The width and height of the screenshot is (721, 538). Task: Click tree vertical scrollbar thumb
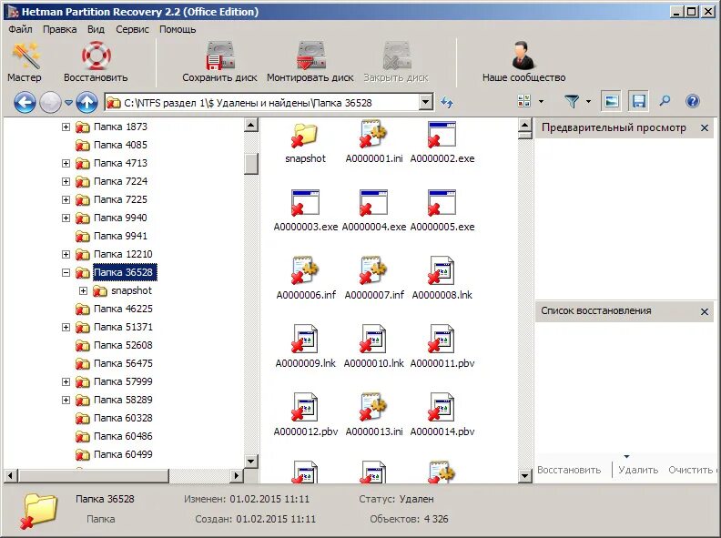[251, 164]
